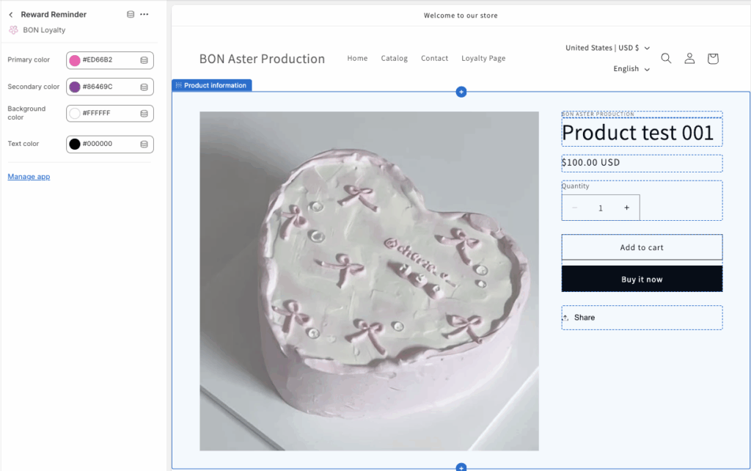Expand the English language selector
Screen dimensions: 751x471
(631, 69)
